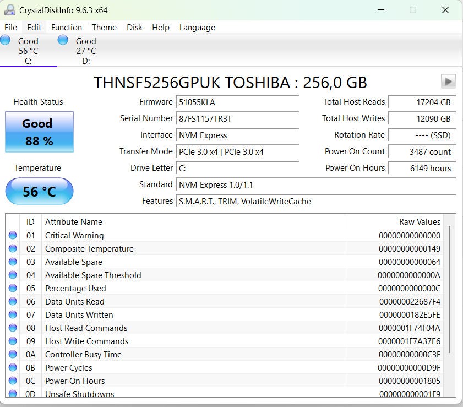Open the Function menu

67,28
